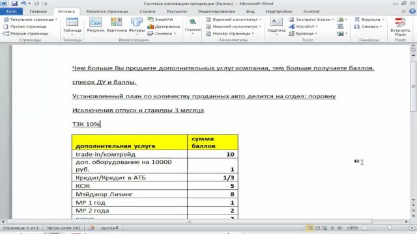Open the Файл tab
Viewport: 417px width, 234px height.
[x=11, y=12]
